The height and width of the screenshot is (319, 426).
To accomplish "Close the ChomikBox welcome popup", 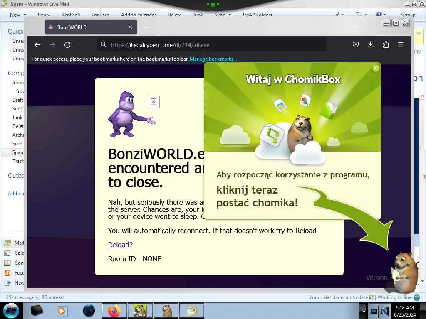I will point(375,69).
